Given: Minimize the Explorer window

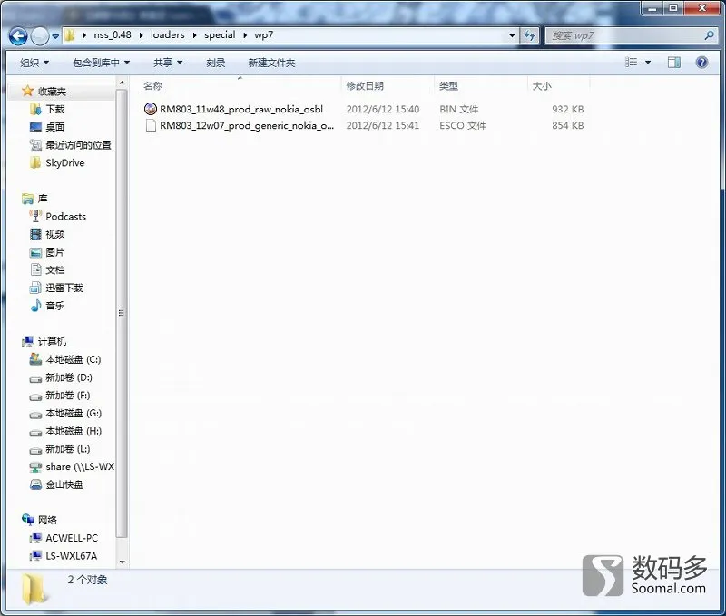Looking at the screenshot, I should coord(652,8).
